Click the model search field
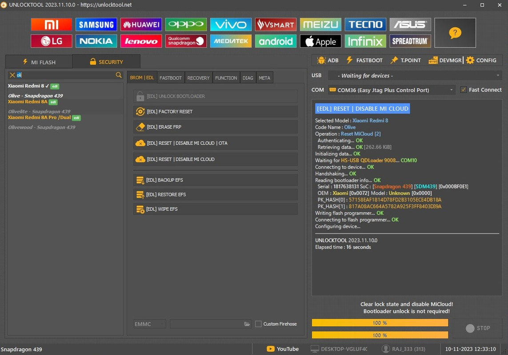This screenshot has height=355, width=508. coord(66,75)
